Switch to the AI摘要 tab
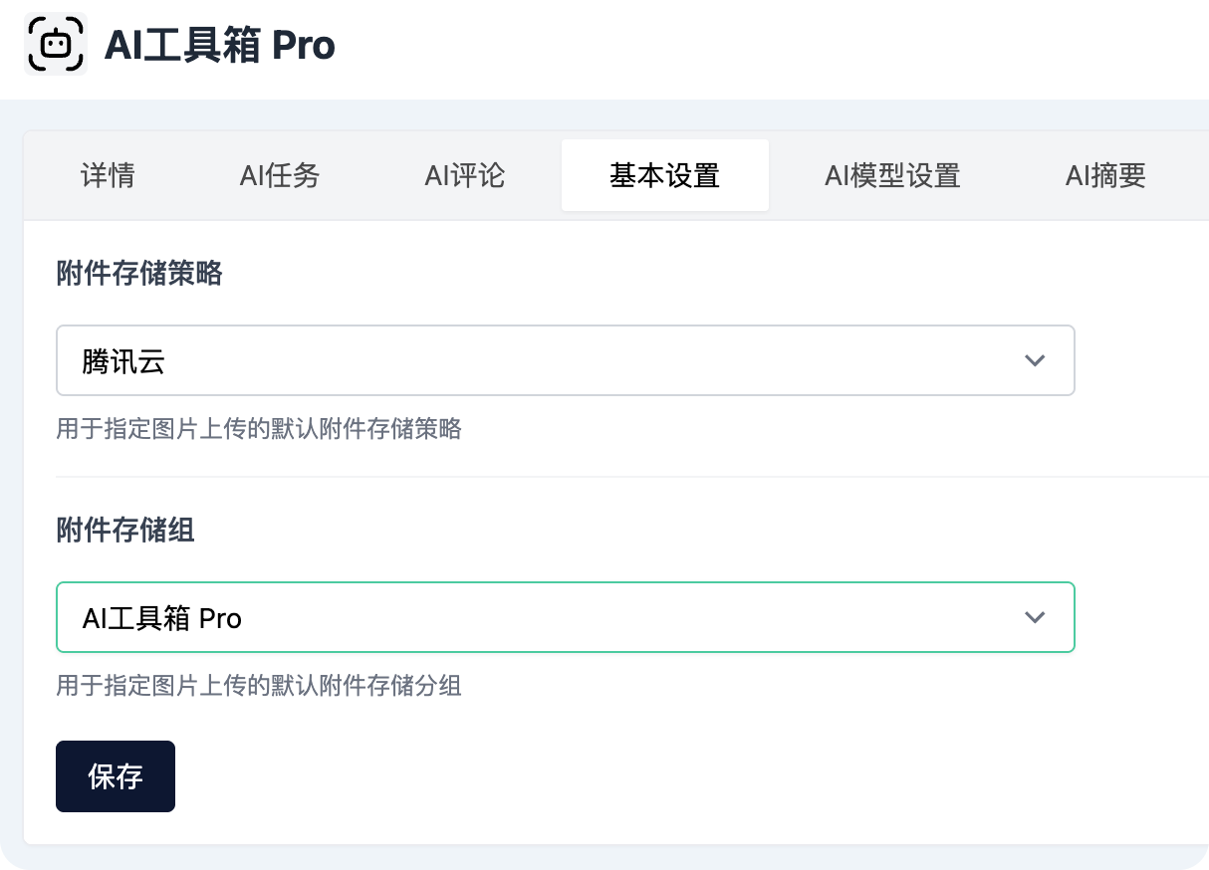This screenshot has width=1209, height=870. (1105, 176)
